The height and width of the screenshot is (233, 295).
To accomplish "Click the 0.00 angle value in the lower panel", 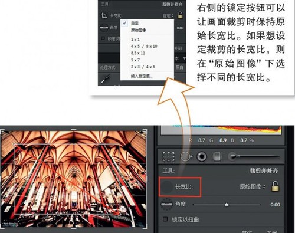I will (275, 205).
